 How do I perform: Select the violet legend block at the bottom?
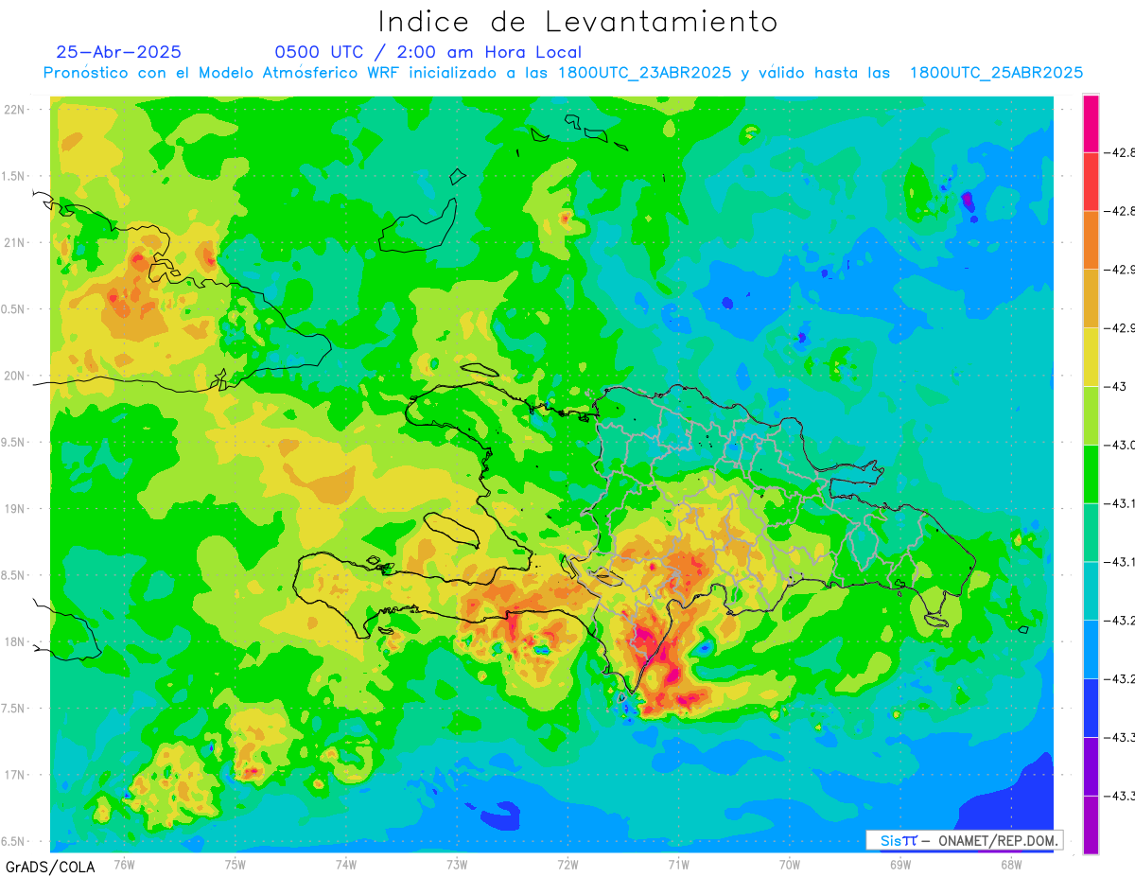1091,825
